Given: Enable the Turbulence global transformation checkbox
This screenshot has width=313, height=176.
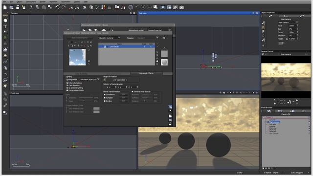Looking at the screenshot, I should click(105, 94).
